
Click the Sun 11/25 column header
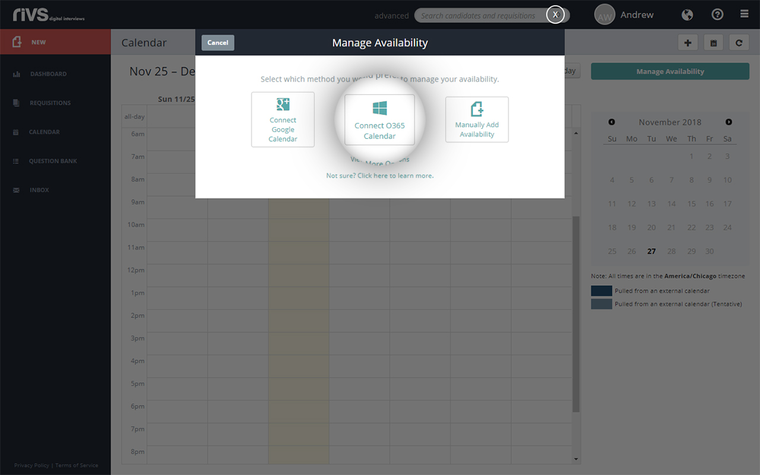pyautogui.click(x=176, y=99)
